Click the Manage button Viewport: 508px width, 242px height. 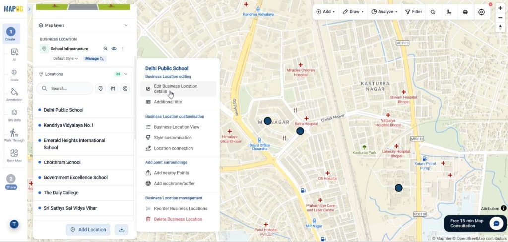(x=95, y=59)
